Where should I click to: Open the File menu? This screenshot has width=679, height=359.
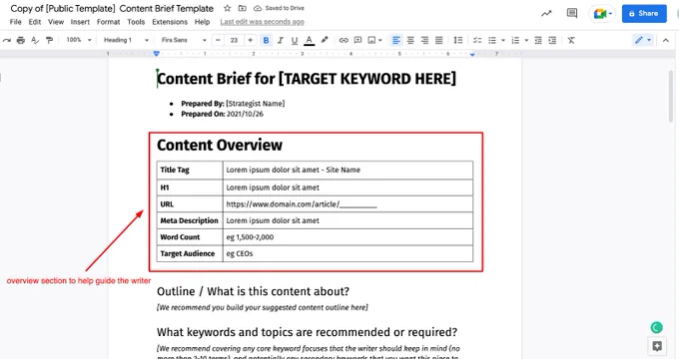click(x=16, y=22)
